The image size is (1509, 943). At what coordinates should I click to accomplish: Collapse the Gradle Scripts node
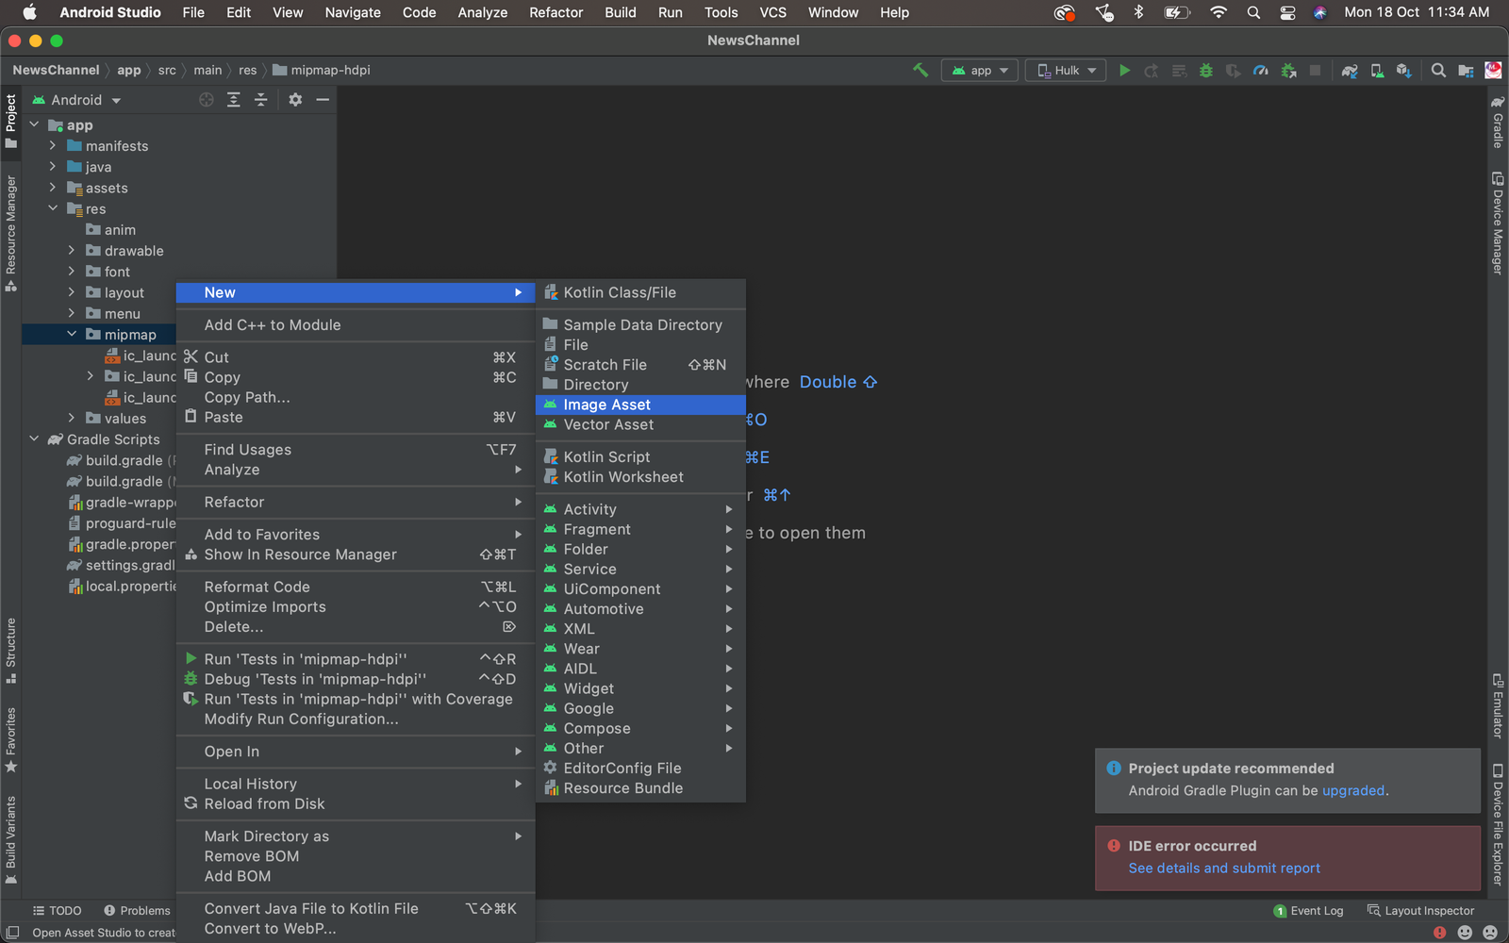34,438
